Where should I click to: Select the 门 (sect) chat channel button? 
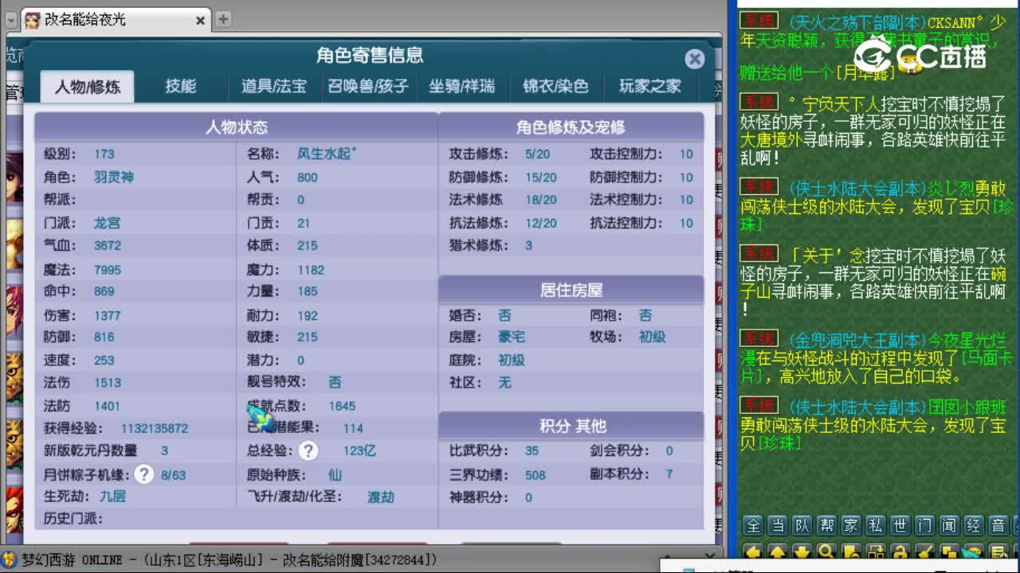pyautogui.click(x=925, y=525)
